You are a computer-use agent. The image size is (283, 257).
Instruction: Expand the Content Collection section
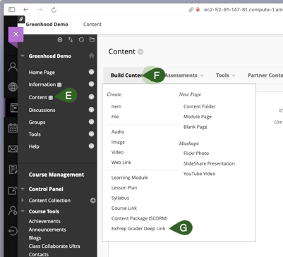click(x=23, y=200)
